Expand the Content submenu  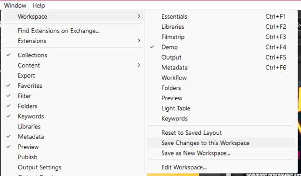pyautogui.click(x=74, y=65)
